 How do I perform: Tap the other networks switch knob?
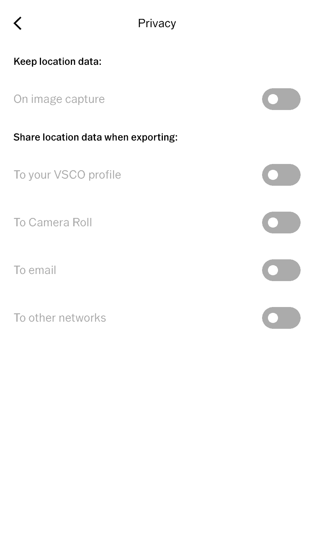[273, 318]
